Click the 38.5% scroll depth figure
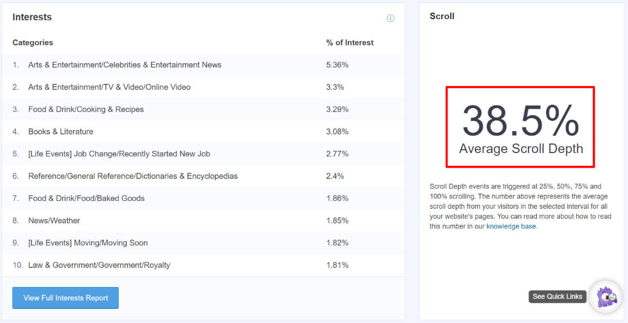Screen dimensions: 628x323 click(521, 121)
